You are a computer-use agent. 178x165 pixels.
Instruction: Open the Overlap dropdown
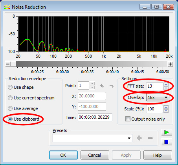(x=158, y=97)
